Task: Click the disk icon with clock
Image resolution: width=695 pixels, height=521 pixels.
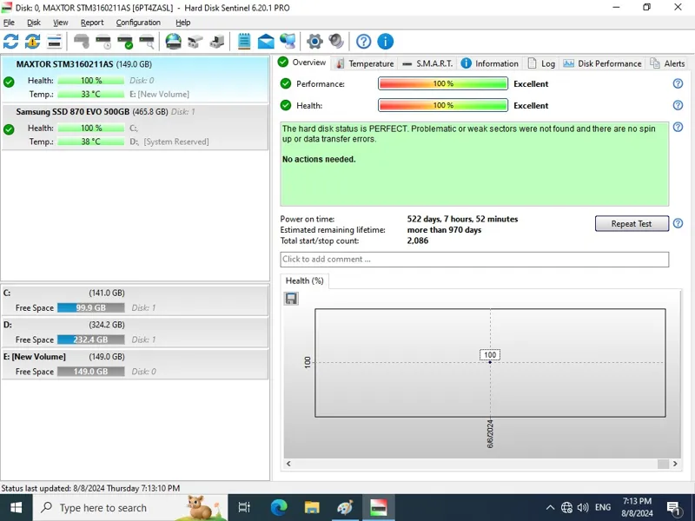Action: pos(103,42)
